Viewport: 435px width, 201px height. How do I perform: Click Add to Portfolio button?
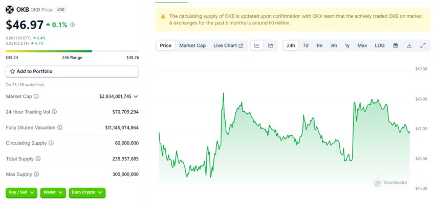pos(72,71)
